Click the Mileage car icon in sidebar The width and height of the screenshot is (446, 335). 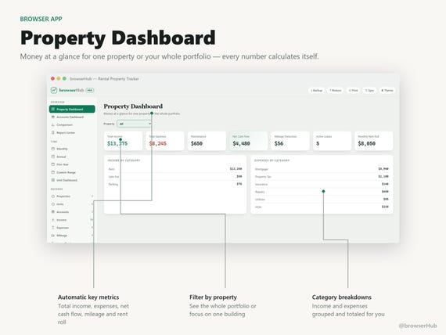(53, 236)
